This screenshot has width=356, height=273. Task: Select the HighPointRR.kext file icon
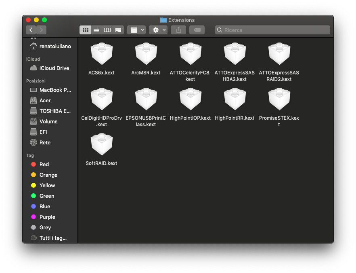pyautogui.click(x=235, y=99)
